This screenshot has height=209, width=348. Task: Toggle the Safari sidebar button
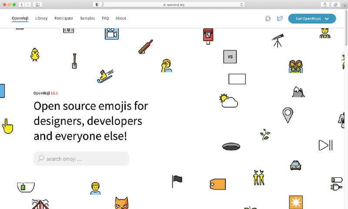click(37, 4)
